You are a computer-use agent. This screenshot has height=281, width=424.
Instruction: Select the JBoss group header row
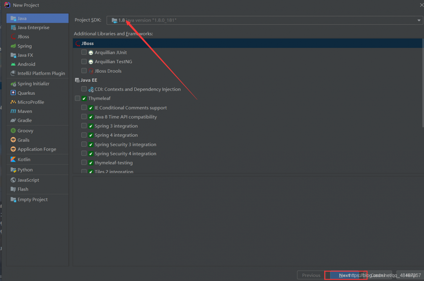(247, 43)
